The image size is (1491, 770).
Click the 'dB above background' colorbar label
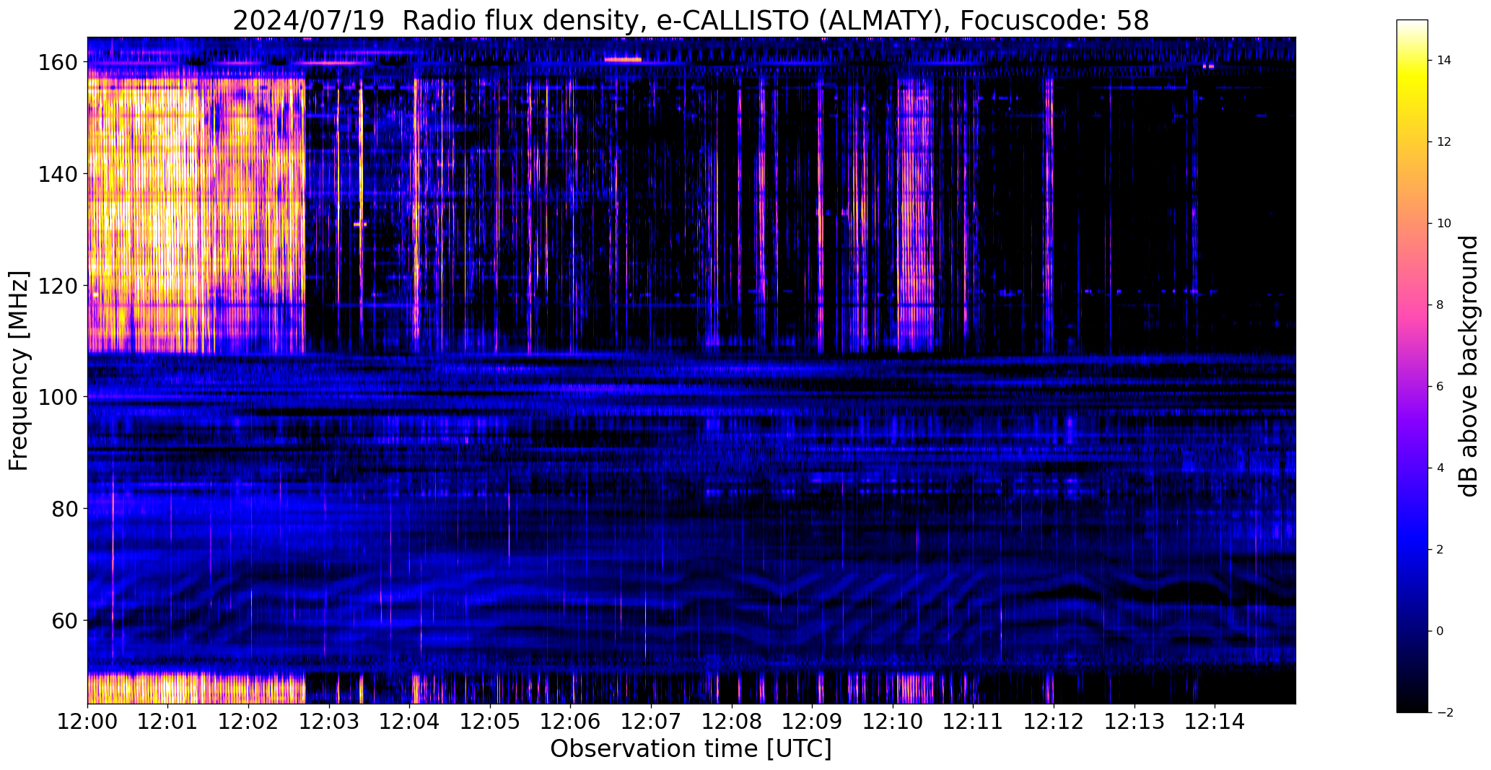coord(1468,366)
